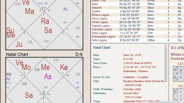
Task: Click longitude value 1 Aq 18' 58.00"
Action: 130,19
